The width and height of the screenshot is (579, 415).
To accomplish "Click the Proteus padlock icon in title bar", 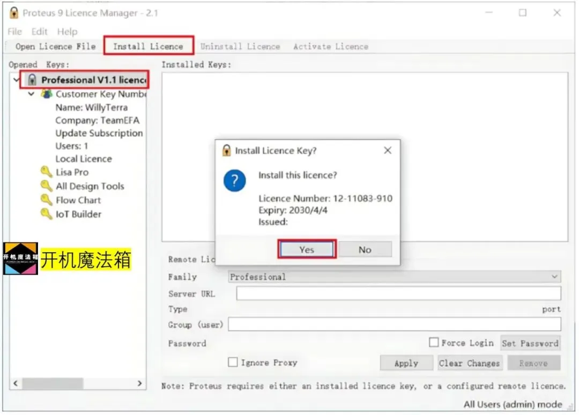I will [x=13, y=13].
